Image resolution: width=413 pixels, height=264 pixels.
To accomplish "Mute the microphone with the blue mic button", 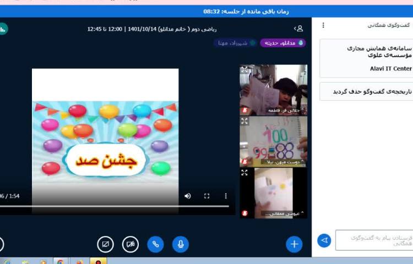I will coord(181,244).
